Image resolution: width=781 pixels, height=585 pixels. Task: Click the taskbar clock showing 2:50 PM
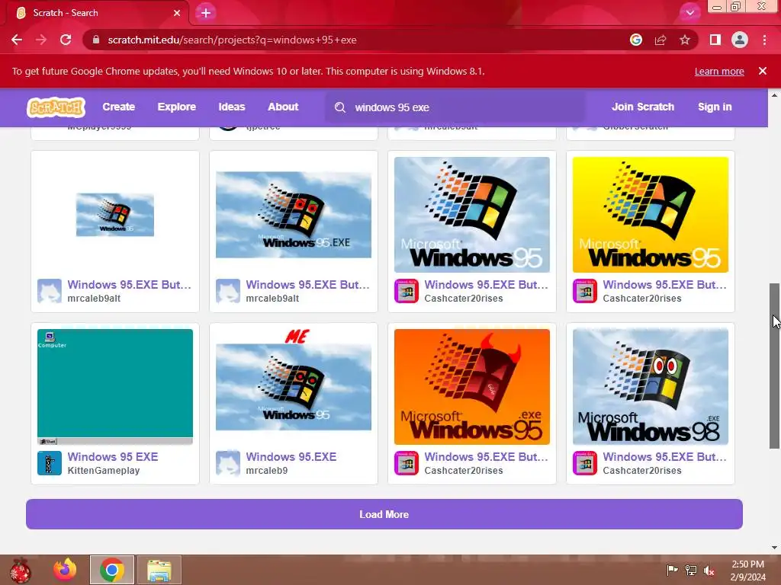pos(747,571)
